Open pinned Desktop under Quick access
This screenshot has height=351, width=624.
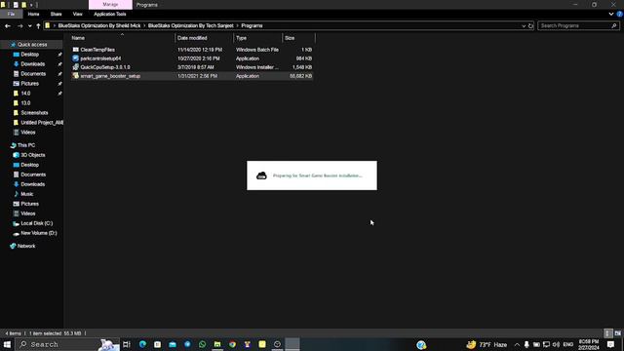click(30, 55)
